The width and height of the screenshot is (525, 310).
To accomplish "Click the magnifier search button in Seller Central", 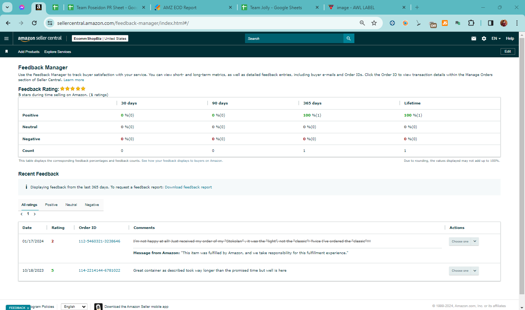I will [x=349, y=38].
